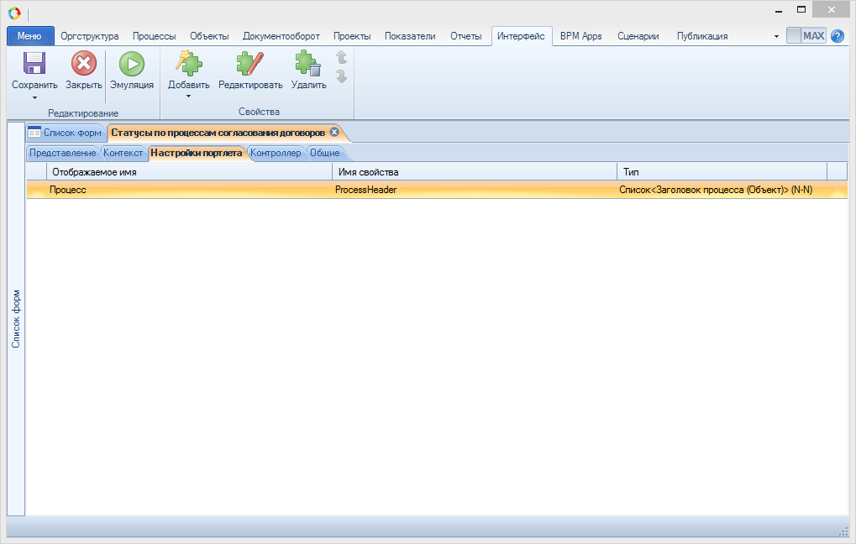Click the Редактировать property icon
Screen dimensions: 856x544
pos(249,64)
